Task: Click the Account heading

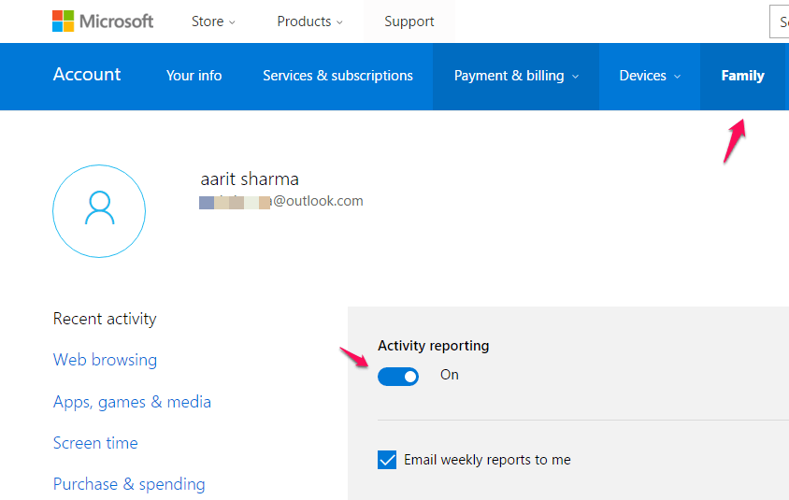Action: pos(87,75)
